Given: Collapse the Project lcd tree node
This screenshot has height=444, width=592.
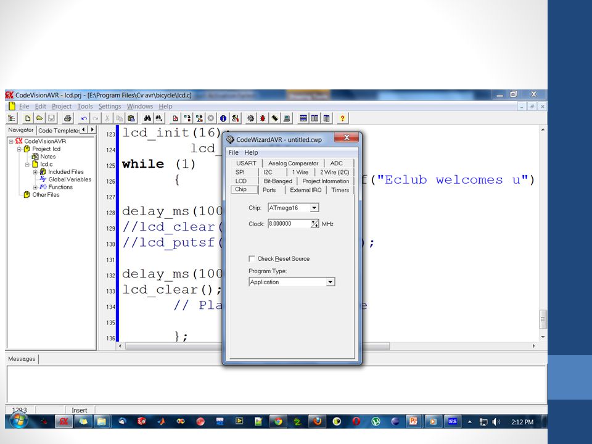Looking at the screenshot, I should pos(19,149).
